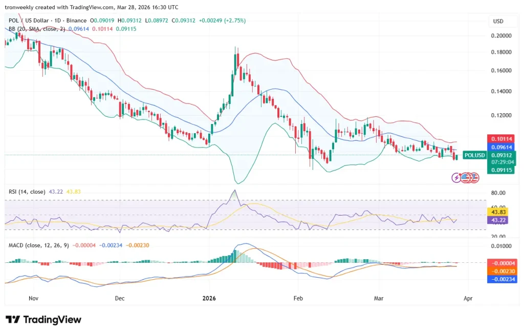Click the POLUSD countdown label
The height and width of the screenshot is (334, 524).
tap(474, 155)
